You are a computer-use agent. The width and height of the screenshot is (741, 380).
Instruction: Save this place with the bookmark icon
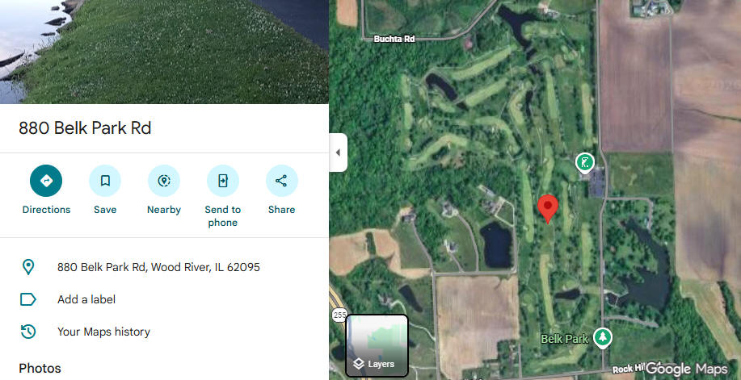coord(105,181)
